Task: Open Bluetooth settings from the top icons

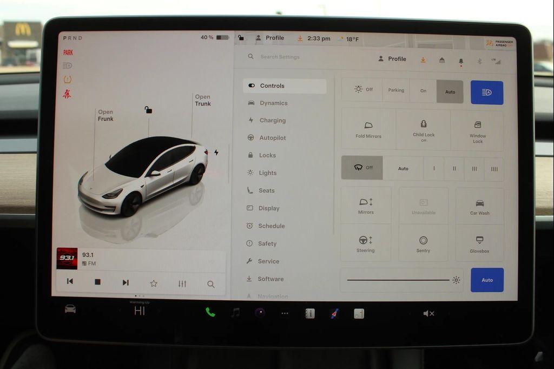Action: coord(478,61)
